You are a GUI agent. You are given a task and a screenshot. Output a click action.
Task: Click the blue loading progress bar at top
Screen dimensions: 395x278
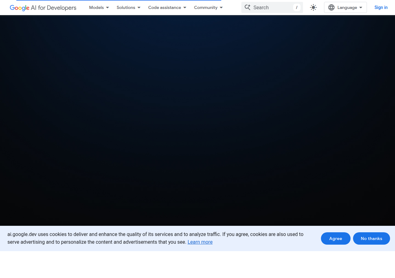[119, 1]
